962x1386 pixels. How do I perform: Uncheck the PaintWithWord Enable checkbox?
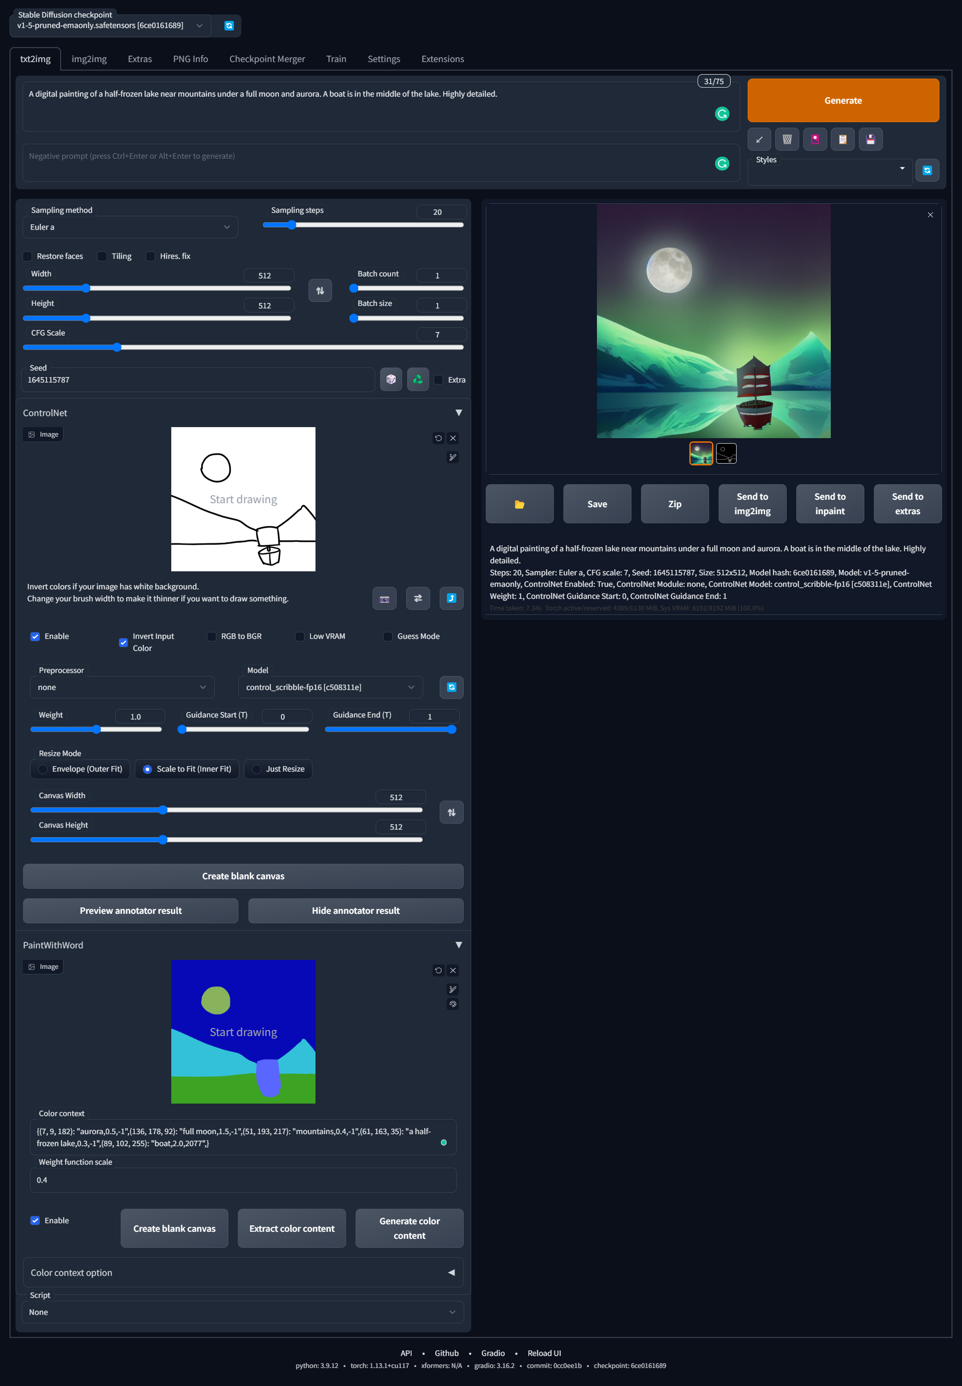(36, 1220)
